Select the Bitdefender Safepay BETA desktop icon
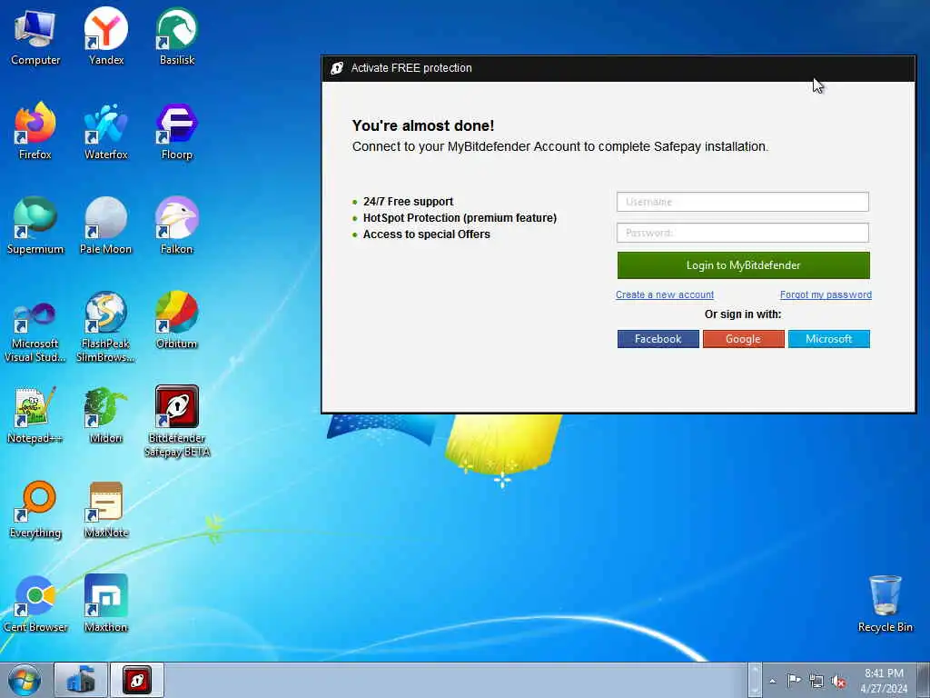This screenshot has width=930, height=698. point(177,422)
